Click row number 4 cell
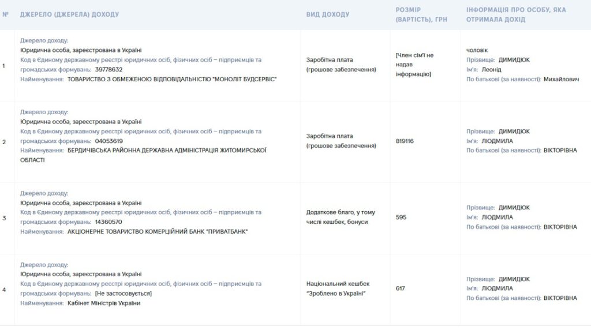The width and height of the screenshot is (591, 331). pyautogui.click(x=4, y=289)
